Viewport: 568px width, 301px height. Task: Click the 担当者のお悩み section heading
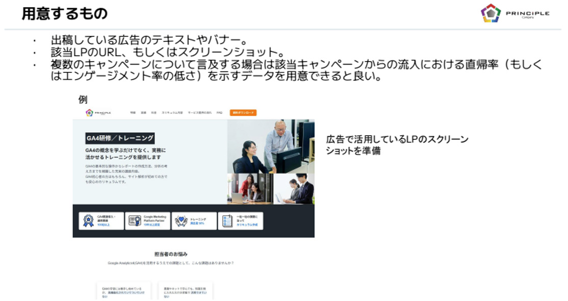[171, 254]
